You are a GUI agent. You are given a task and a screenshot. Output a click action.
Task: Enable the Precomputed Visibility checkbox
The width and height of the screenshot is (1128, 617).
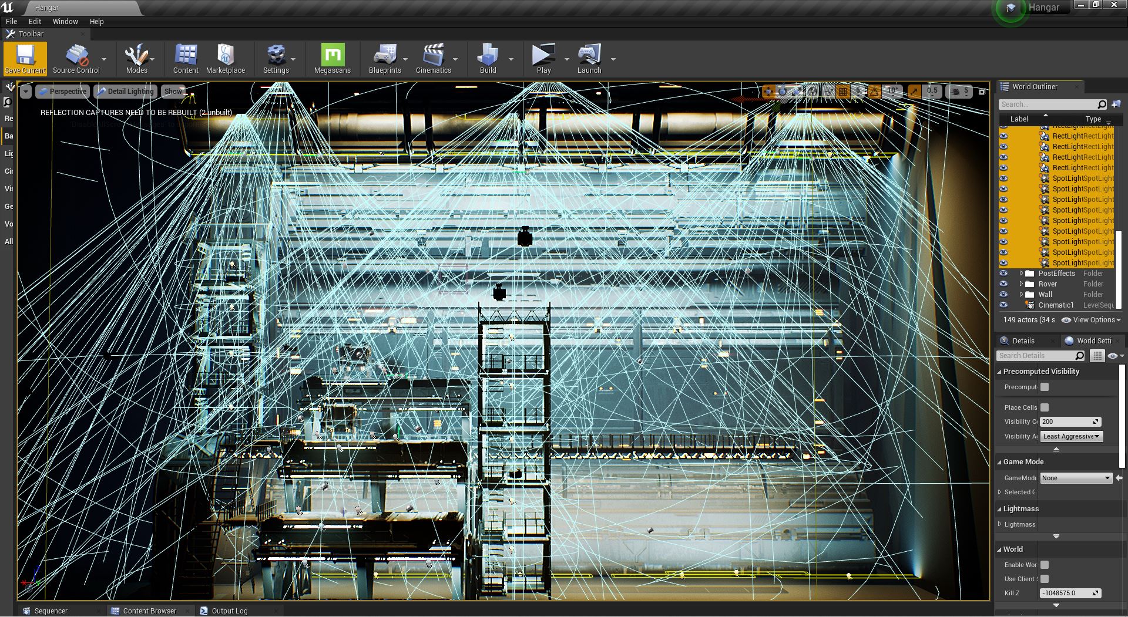[x=1045, y=387]
